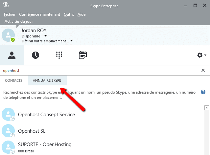Maximize the Skype Entreprise window
Screen dimensions: 210x155
click(x=195, y=5)
